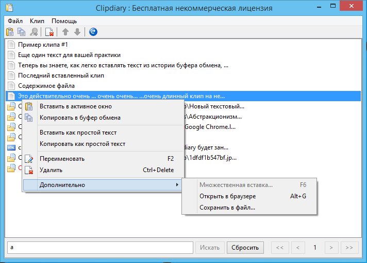Click the move up arrow toolbar icon

(65, 32)
